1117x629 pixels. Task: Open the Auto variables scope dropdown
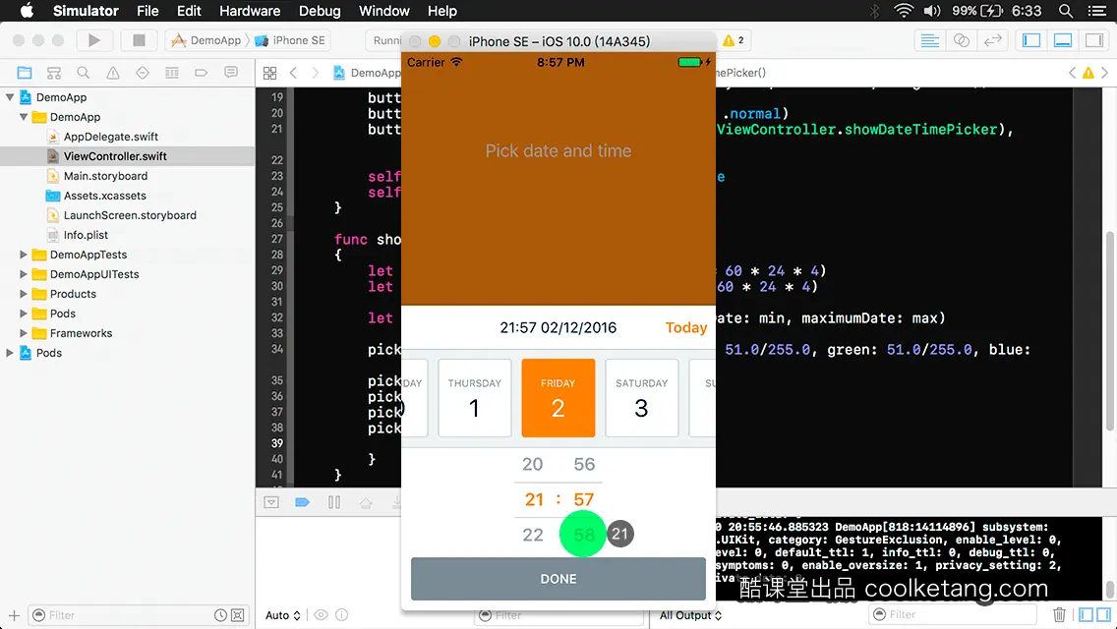pos(283,615)
